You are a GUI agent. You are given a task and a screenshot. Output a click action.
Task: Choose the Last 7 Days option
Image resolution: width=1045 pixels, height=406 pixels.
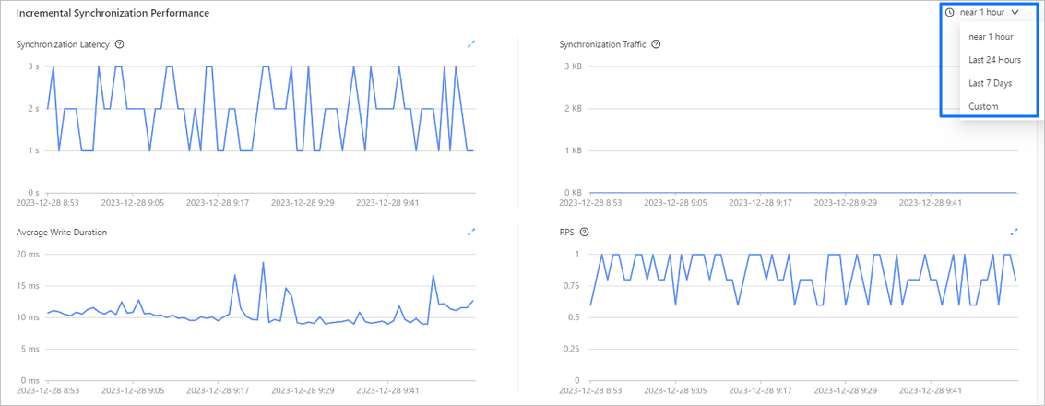coord(990,83)
